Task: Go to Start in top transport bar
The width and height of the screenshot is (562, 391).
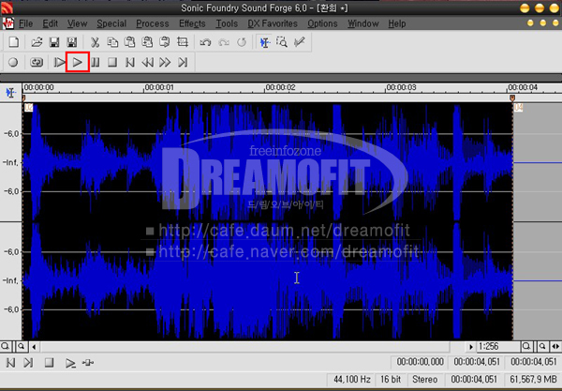Action: (x=130, y=63)
